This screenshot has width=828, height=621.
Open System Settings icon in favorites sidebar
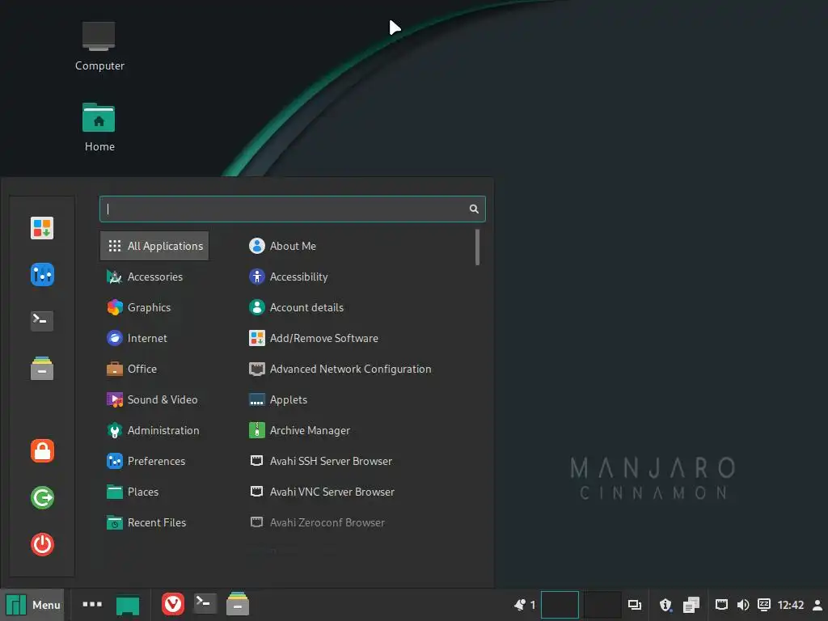coord(42,275)
